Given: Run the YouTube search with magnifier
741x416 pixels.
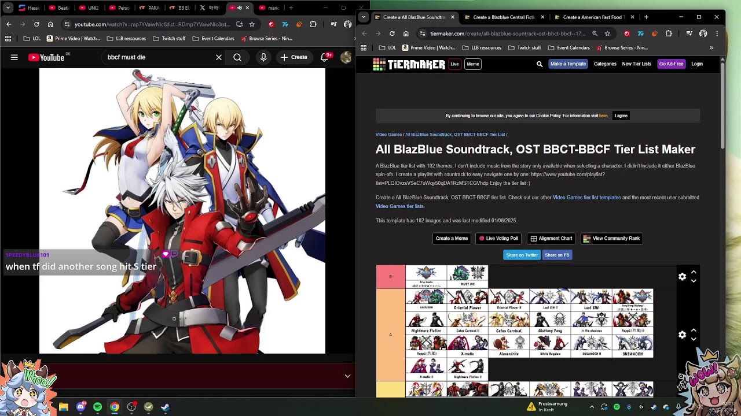Looking at the screenshot, I should click(x=237, y=57).
